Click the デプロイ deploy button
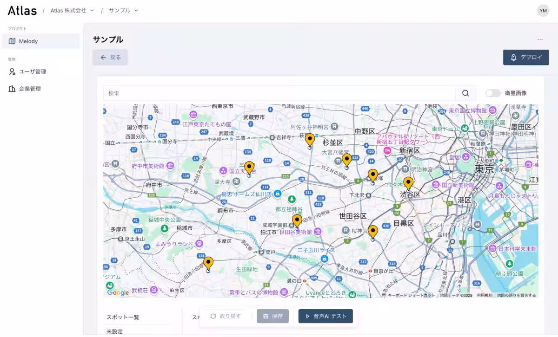Viewport: 558px width, 337px height. click(x=526, y=58)
